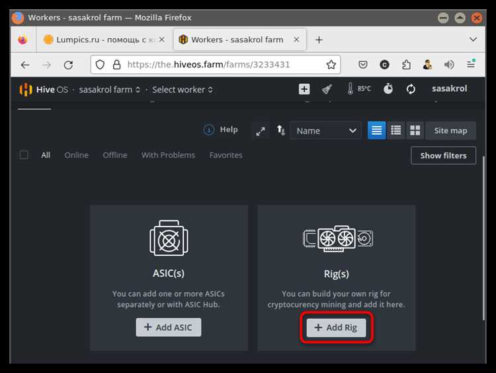Click the expand fullscreen arrows icon
496x373 pixels.
[x=261, y=131]
